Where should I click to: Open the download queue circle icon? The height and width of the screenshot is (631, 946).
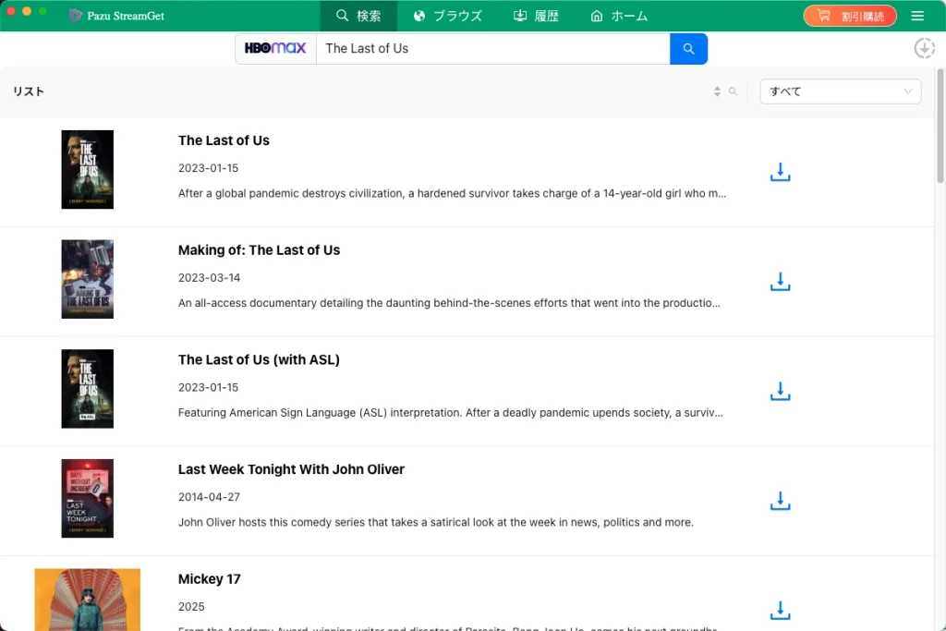tap(924, 48)
